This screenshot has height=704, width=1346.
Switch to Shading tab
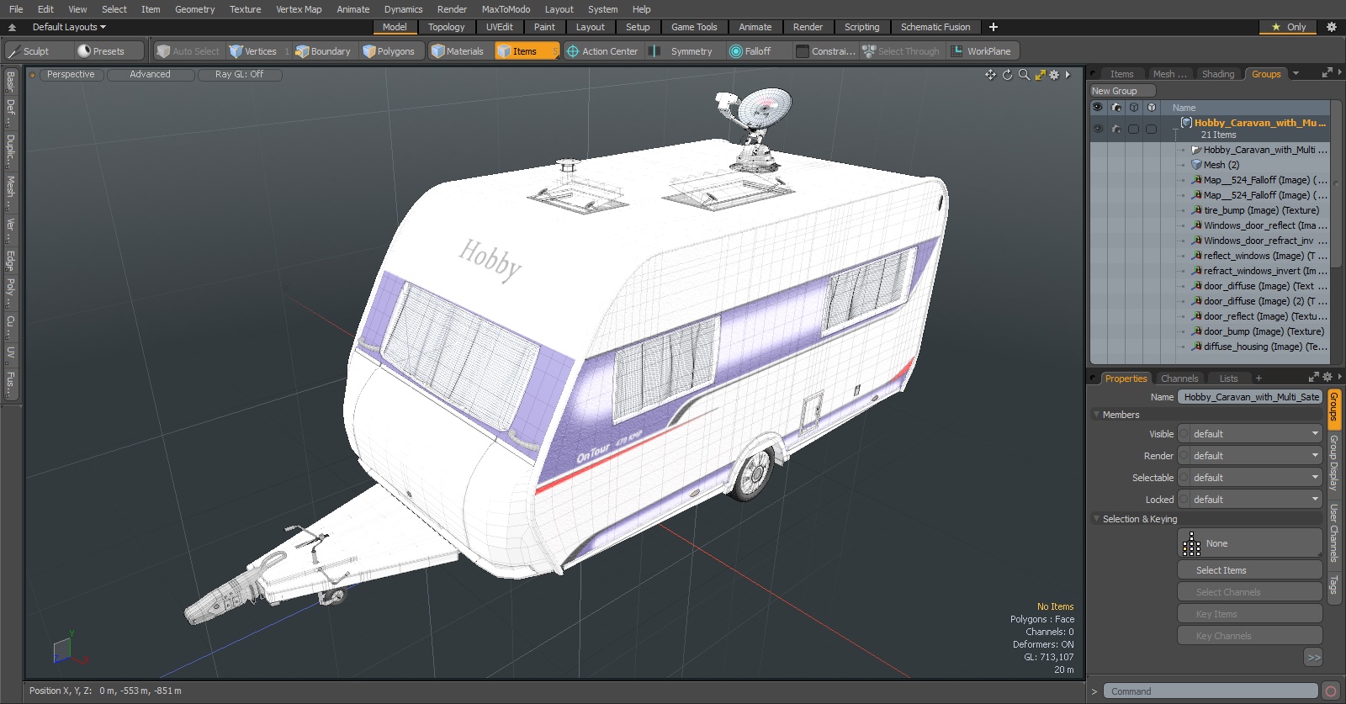coord(1218,74)
